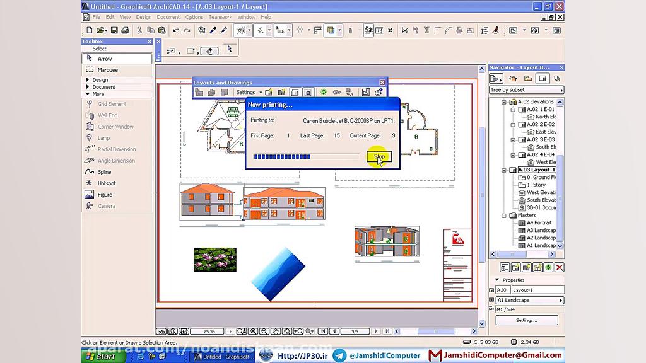Select the Camera tool
Image resolution: width=646 pixels, height=363 pixels.
[x=117, y=206]
